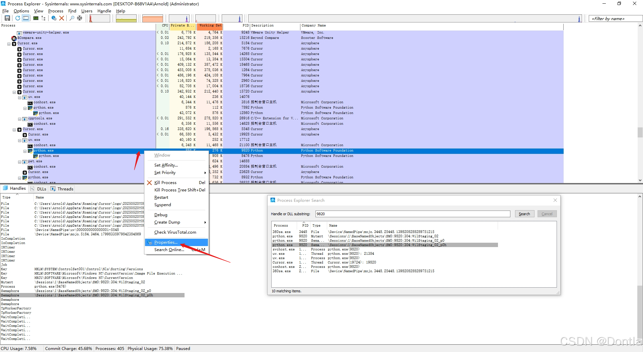Select Debug in the context menu

176,215
